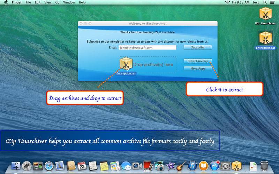The width and height of the screenshot is (279, 174).
Task: Open Reminders checklist in Dock
Action: point(93,166)
